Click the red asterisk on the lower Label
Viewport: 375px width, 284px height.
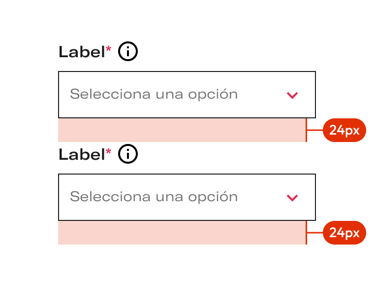coord(108,152)
